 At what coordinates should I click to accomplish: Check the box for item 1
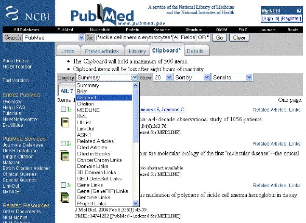pyautogui.click(x=63, y=109)
